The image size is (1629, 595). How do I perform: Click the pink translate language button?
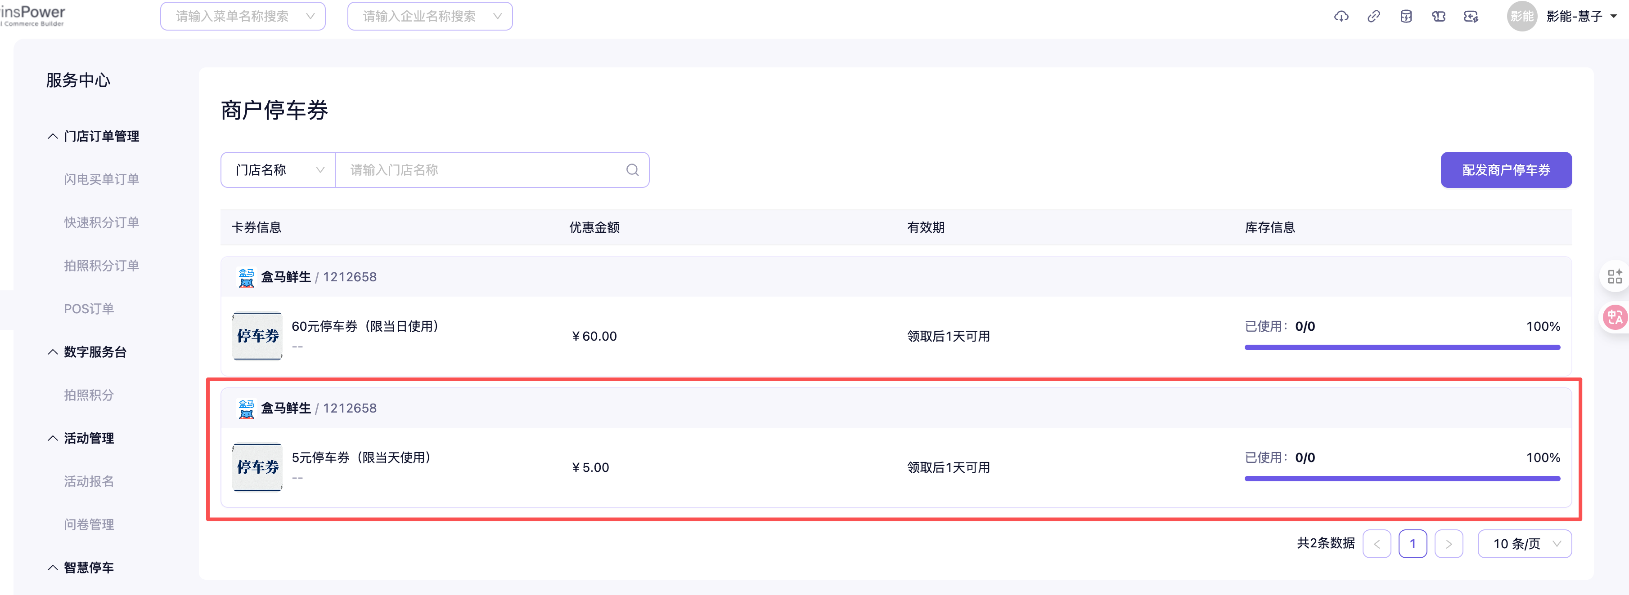1615,317
